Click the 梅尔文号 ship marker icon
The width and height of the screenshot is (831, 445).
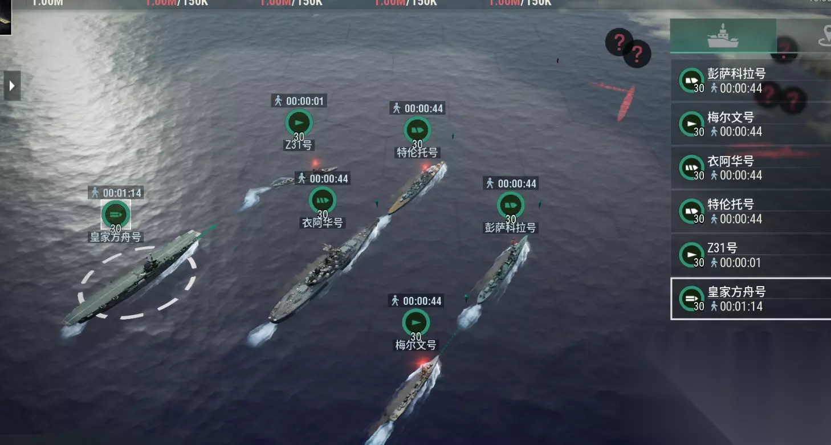point(416,322)
